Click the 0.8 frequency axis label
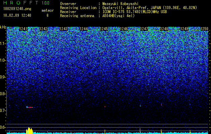Image resolution: width=211 pixels, height=134 pixels. pyautogui.click(x=2, y=94)
